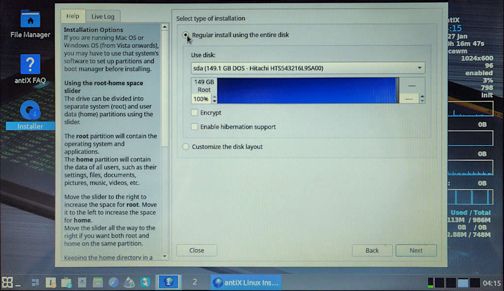Select Regular install using the entire disk
This screenshot has width=504, height=291.
[186, 35]
